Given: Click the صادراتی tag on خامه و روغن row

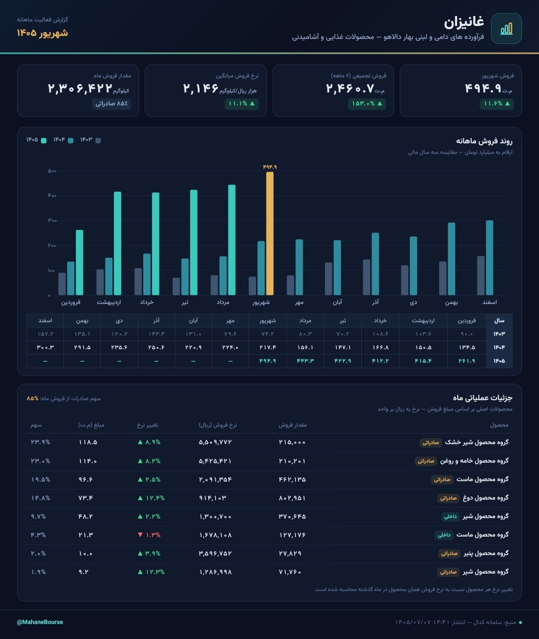Looking at the screenshot, I should (426, 461).
